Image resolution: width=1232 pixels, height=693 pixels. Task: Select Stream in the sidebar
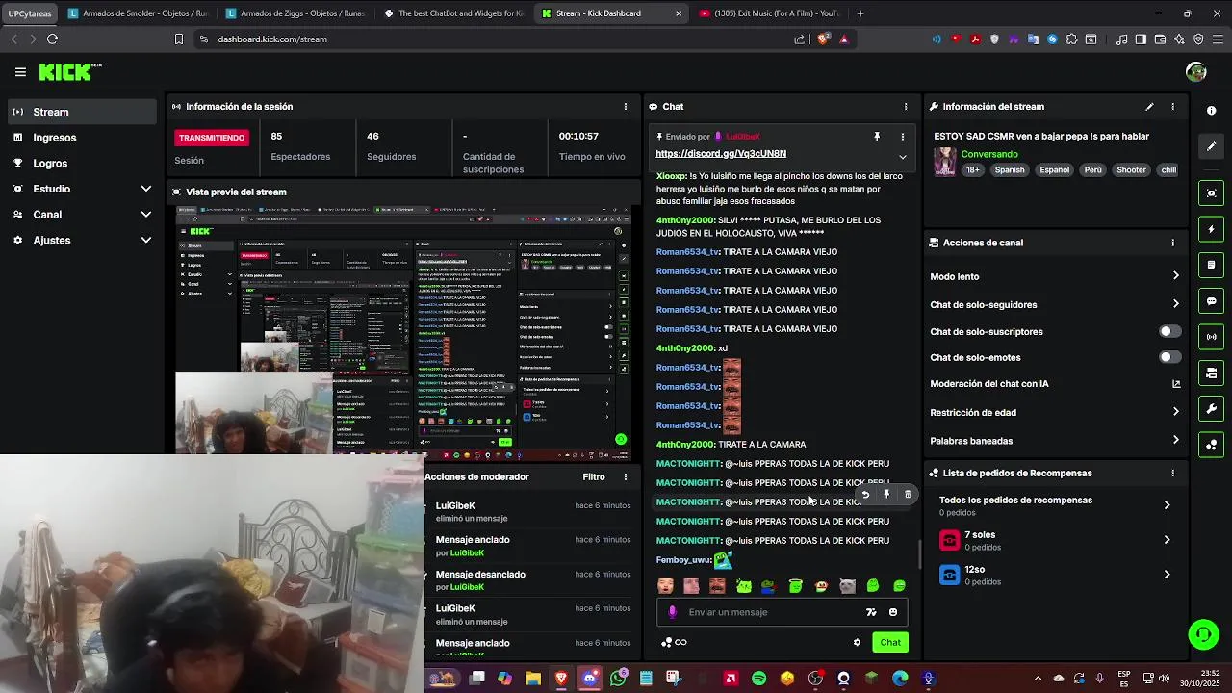click(x=82, y=112)
